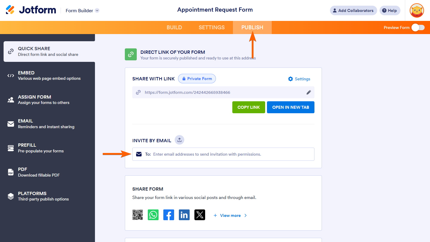Click the pencil icon to edit link

point(309,92)
